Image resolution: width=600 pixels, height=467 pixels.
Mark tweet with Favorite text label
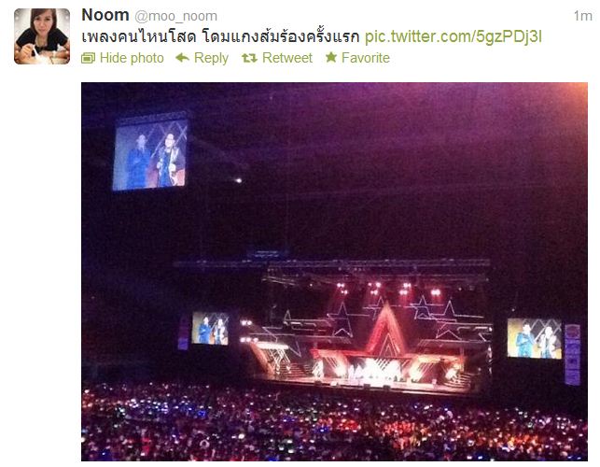[x=366, y=58]
